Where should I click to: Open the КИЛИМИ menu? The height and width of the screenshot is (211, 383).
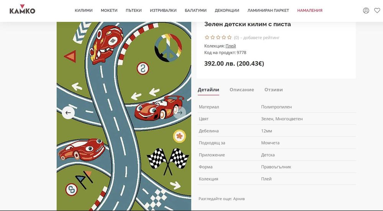(x=83, y=10)
